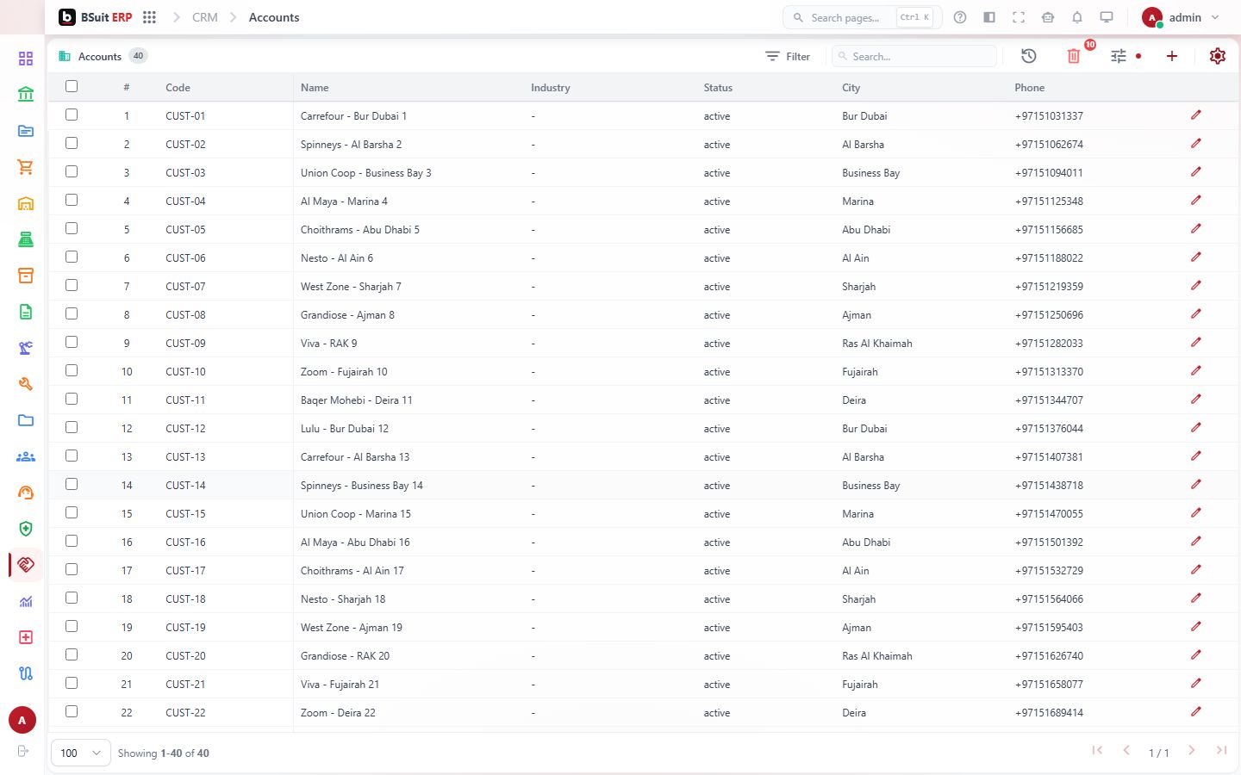
Task: Edit the CUST-10 row with pencil icon
Action: coord(1196,371)
